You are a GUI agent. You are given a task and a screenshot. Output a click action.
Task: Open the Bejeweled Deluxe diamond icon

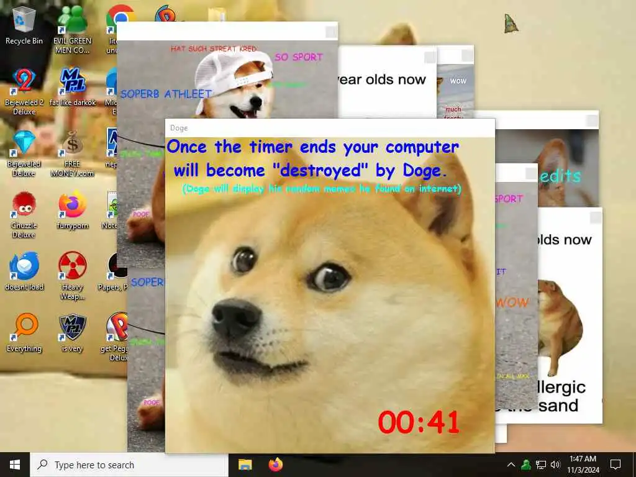[x=24, y=153]
